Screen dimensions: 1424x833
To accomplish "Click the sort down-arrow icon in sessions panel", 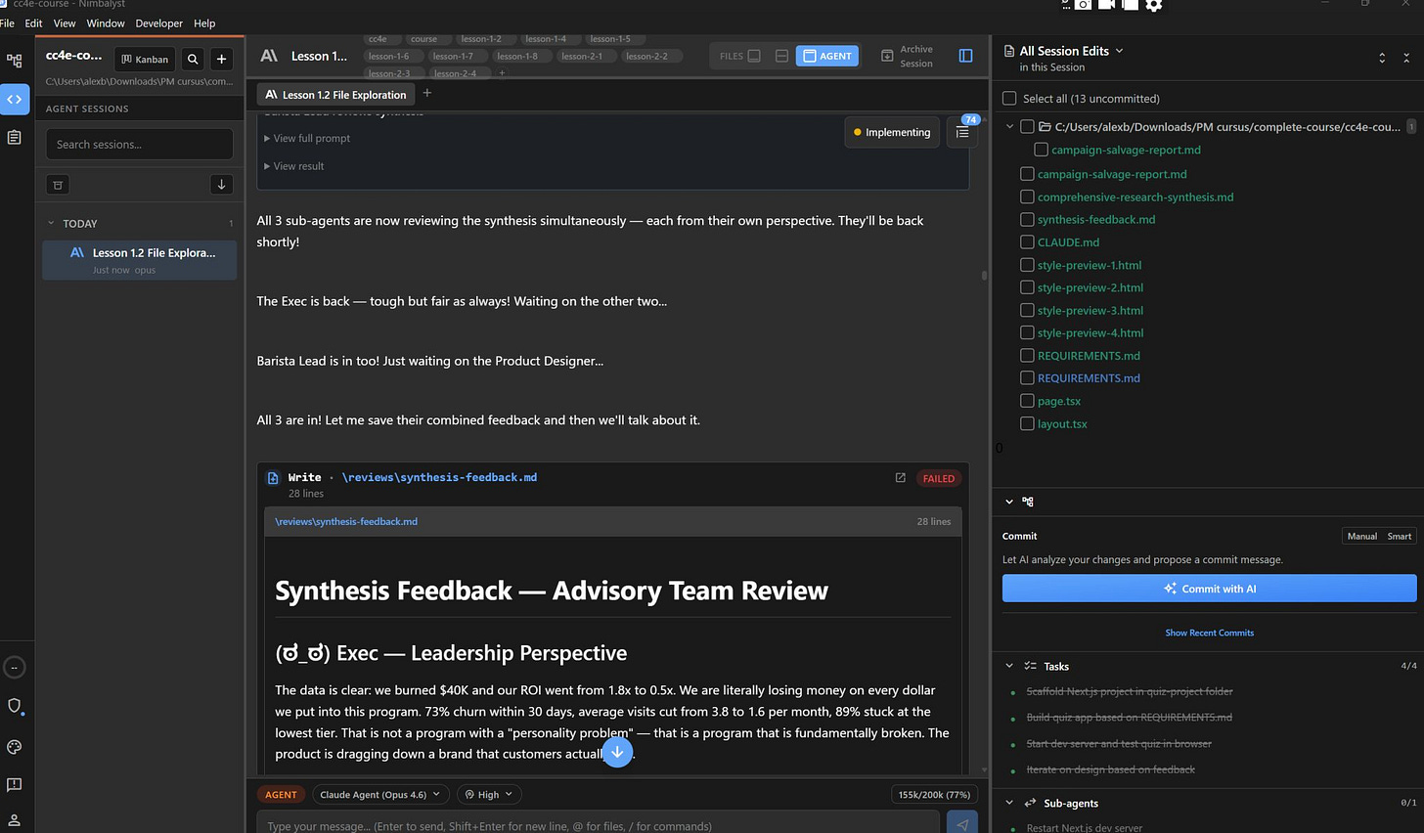I will click(x=221, y=184).
